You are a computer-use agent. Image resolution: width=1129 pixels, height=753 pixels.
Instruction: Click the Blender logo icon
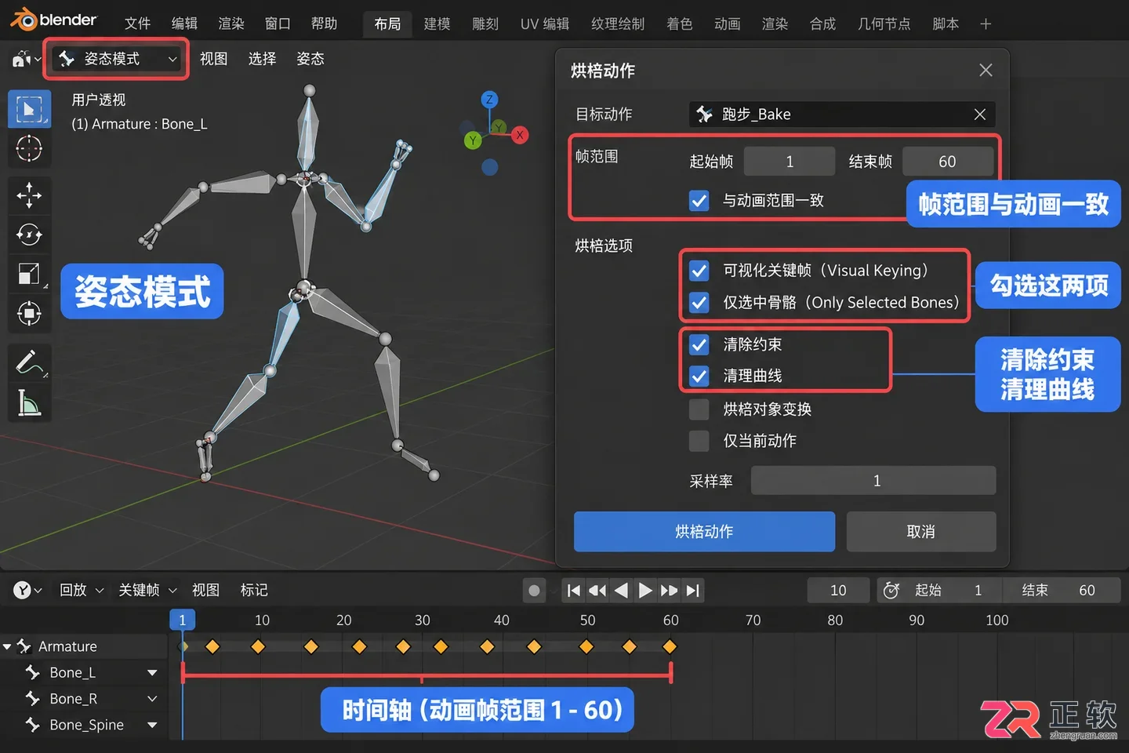(x=23, y=20)
